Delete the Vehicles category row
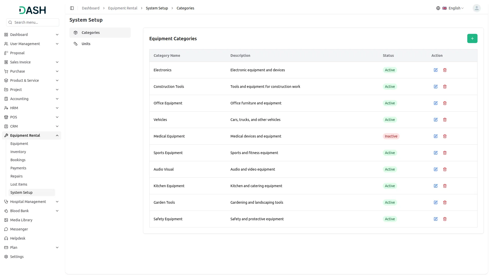490x275 pixels. click(x=445, y=120)
